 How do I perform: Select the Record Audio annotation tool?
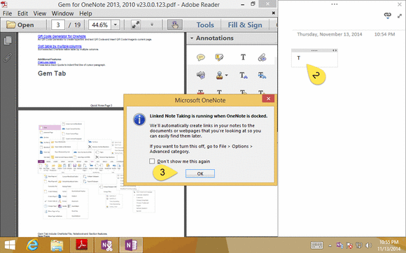coord(201,75)
